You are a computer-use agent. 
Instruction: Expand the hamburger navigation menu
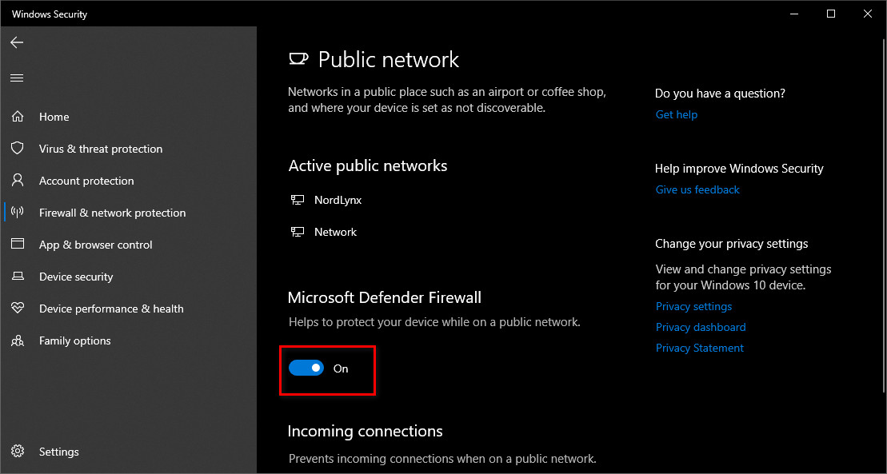(17, 78)
